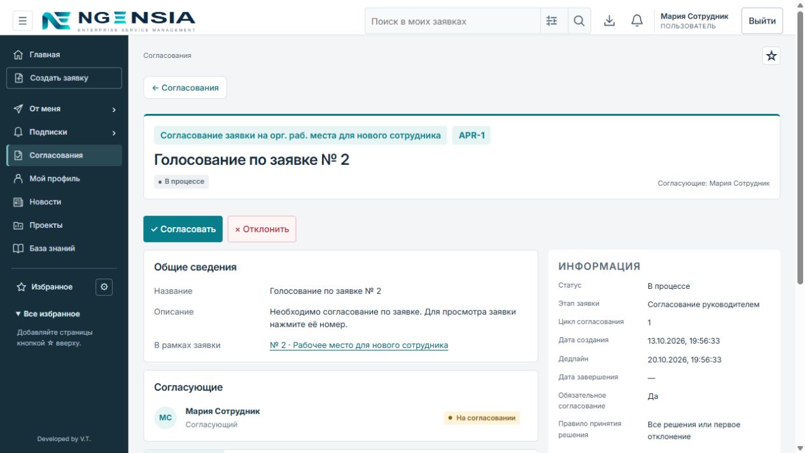Select Согласования in sidebar
The height and width of the screenshot is (453, 805).
[x=64, y=155]
